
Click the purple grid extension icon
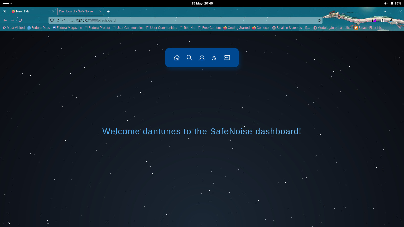click(374, 20)
